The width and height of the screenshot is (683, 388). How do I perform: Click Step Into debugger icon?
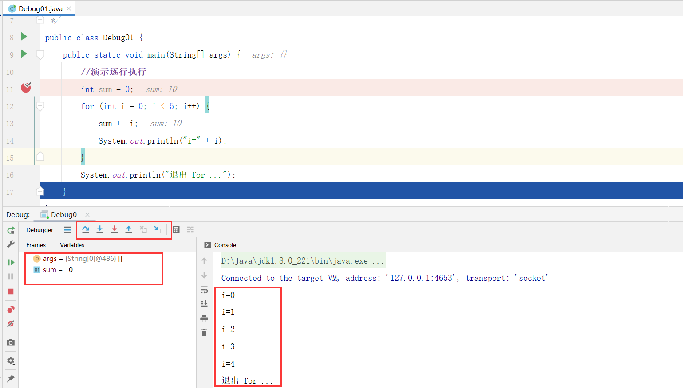[x=100, y=229]
